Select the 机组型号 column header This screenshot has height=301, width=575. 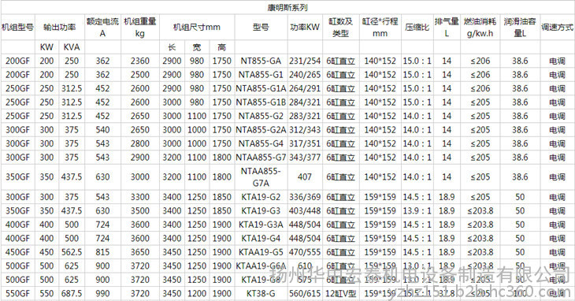point(17,27)
